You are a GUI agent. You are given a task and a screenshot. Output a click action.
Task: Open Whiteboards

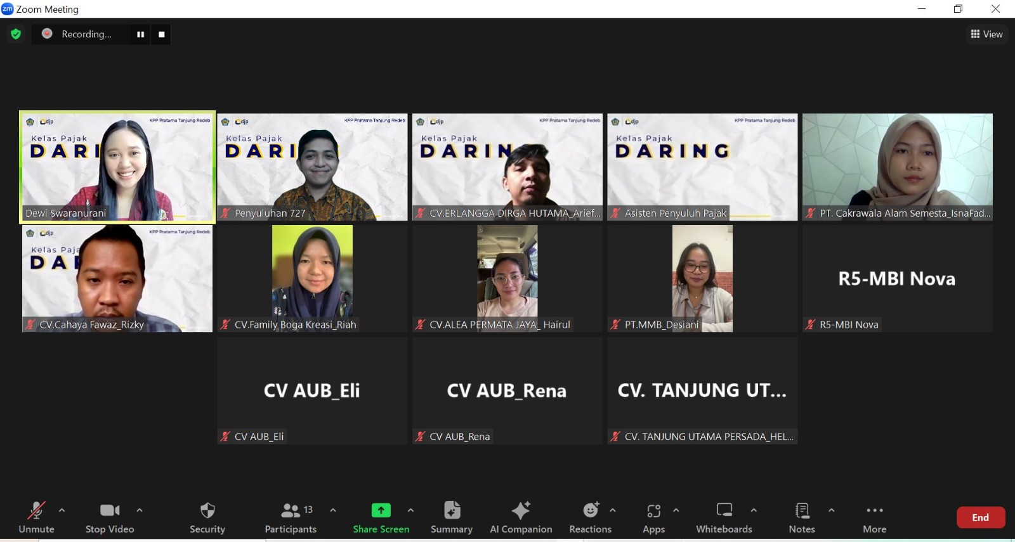724,517
